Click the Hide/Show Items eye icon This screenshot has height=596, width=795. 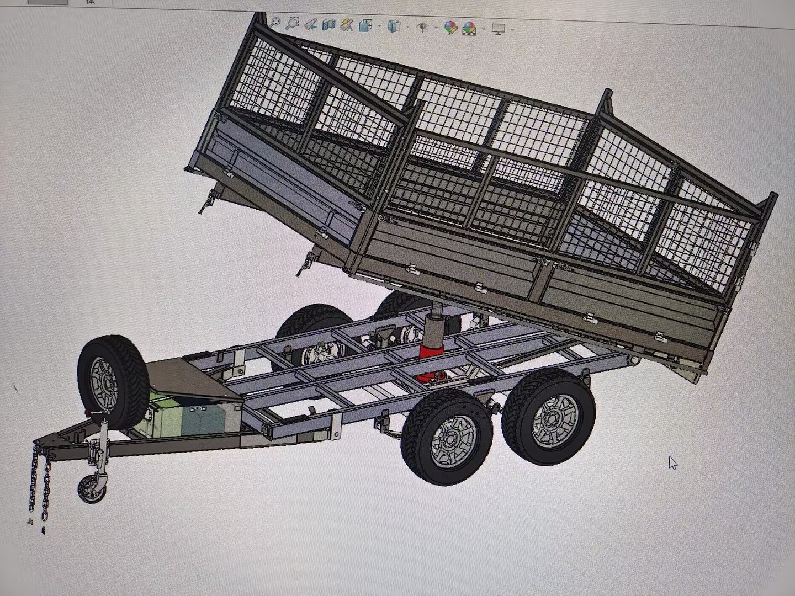422,27
